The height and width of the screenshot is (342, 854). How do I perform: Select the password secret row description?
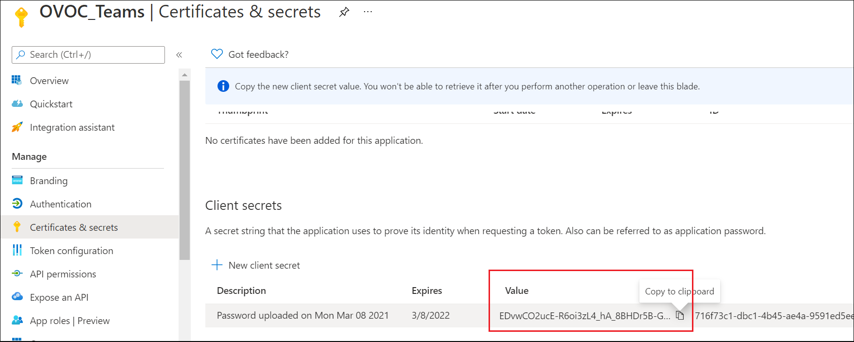(302, 316)
